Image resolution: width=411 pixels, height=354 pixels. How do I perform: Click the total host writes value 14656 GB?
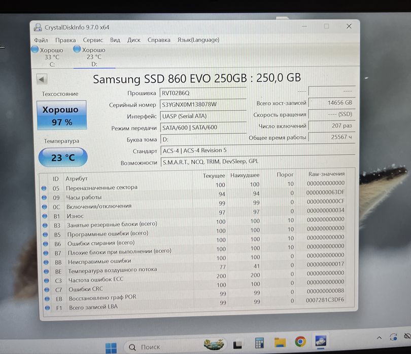point(332,103)
